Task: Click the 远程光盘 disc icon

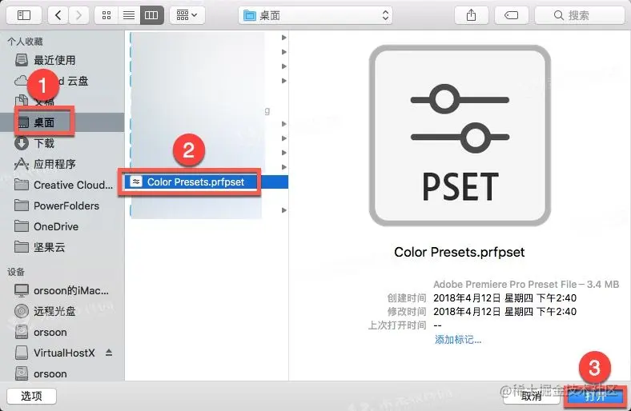Action: [22, 310]
